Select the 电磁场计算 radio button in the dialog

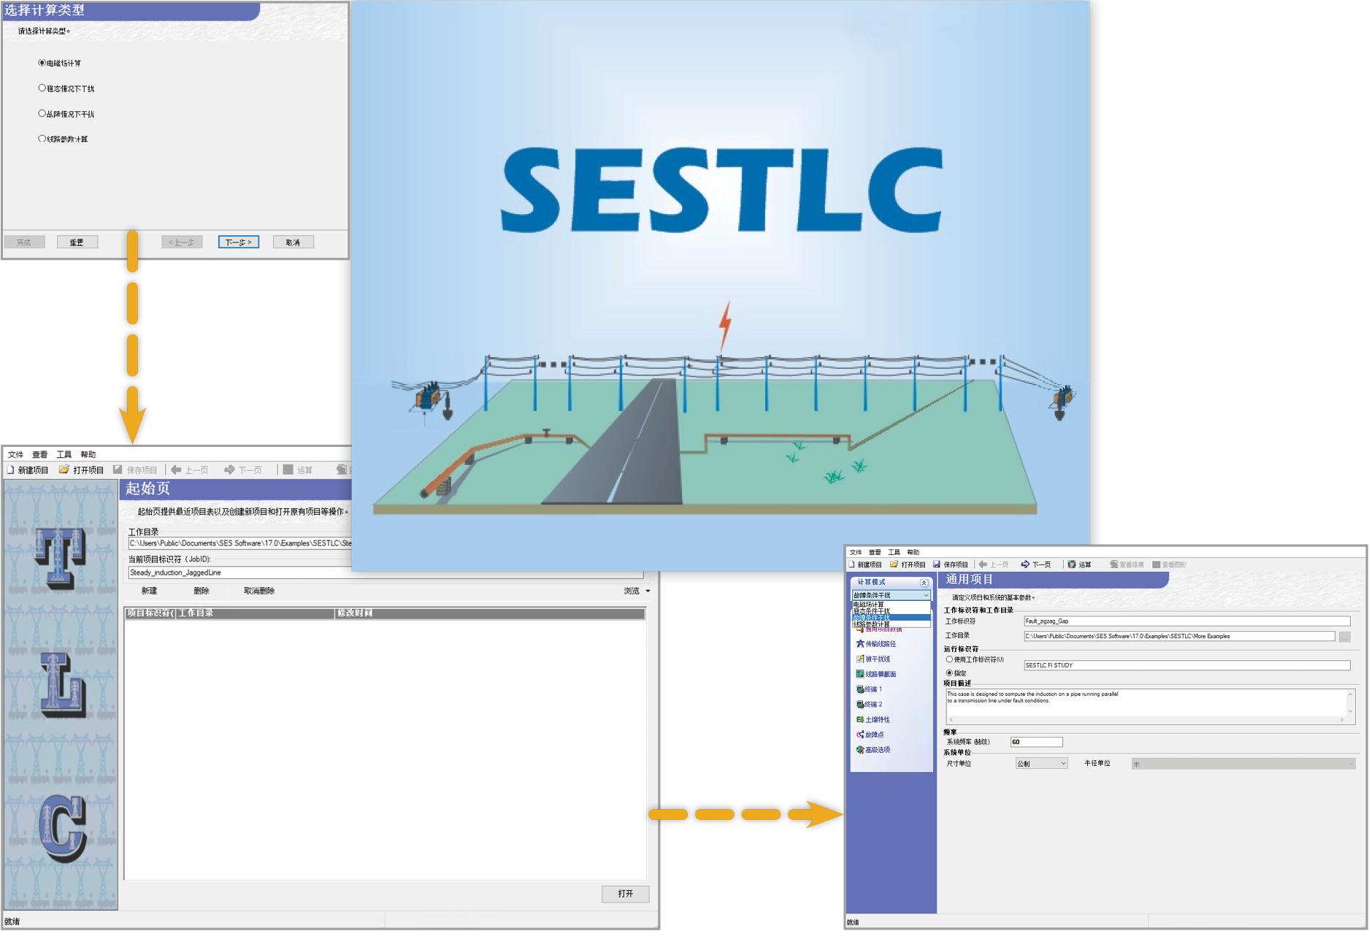[42, 63]
